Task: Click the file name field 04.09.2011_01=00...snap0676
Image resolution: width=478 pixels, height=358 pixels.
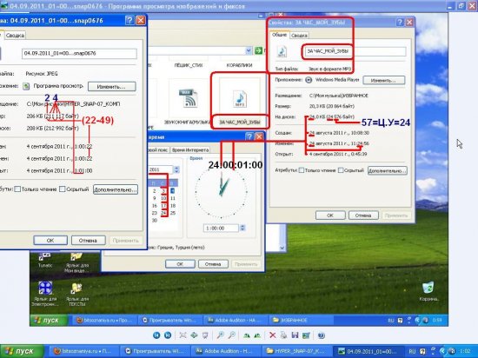Action: tap(79, 54)
